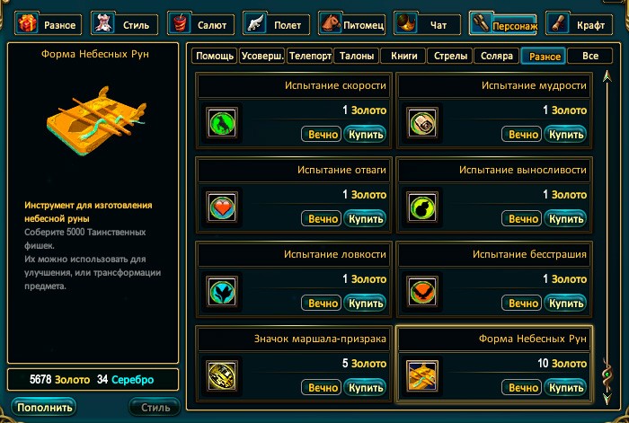Click the ornate scrollbar handle knob
Image resolution: width=629 pixels, height=423 pixels.
(607, 375)
